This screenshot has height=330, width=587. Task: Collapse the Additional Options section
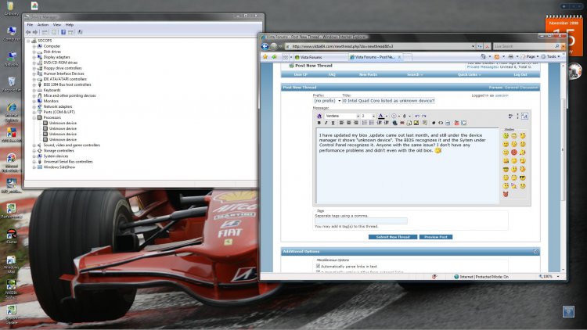[535, 252]
